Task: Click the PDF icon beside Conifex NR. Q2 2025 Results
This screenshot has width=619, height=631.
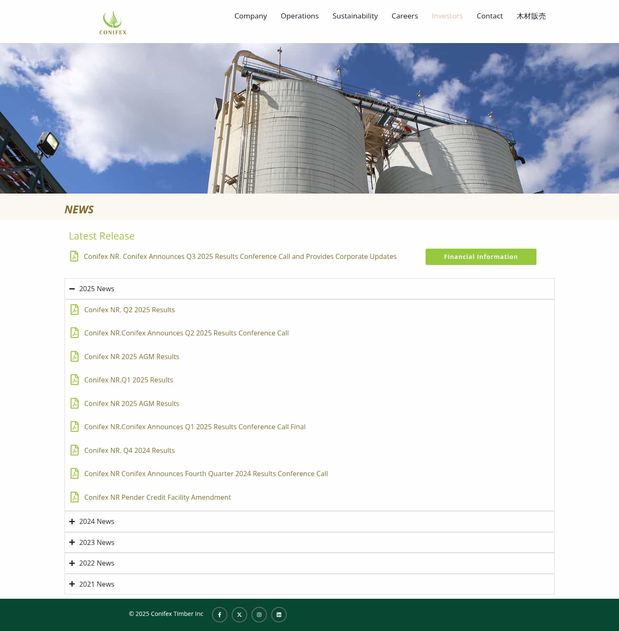Action: [x=74, y=310]
